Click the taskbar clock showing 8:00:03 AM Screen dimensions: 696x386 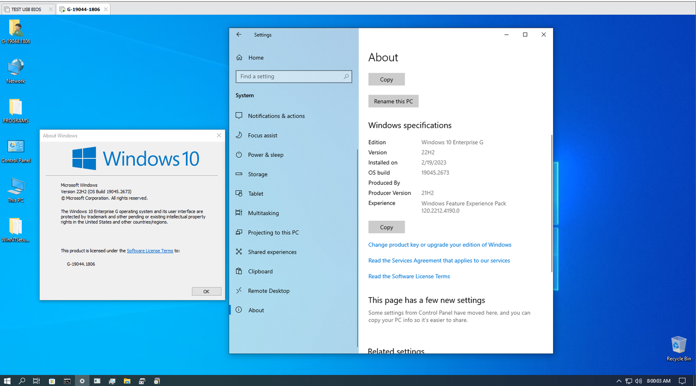658,381
